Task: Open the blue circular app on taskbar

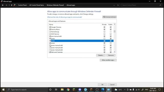Action: pyautogui.click(x=86, y=90)
